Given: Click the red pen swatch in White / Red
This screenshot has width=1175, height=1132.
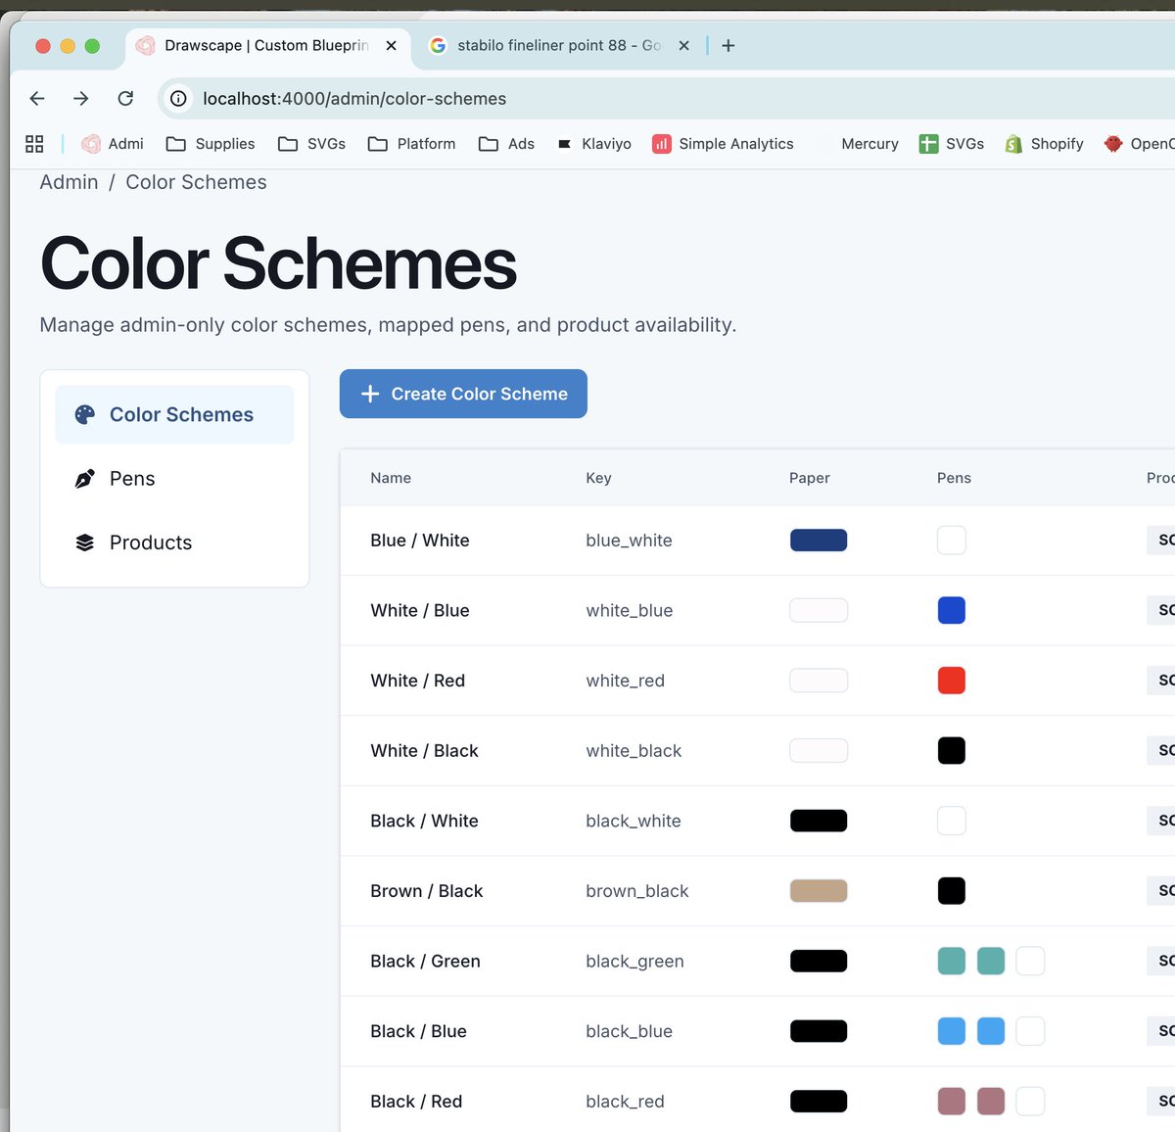Looking at the screenshot, I should click(x=952, y=681).
